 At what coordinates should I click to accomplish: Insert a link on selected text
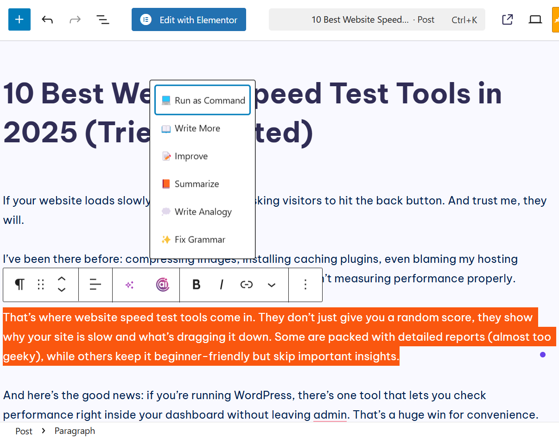246,285
